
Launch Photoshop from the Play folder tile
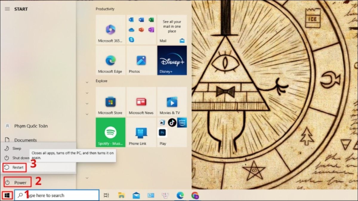[x=162, y=132]
